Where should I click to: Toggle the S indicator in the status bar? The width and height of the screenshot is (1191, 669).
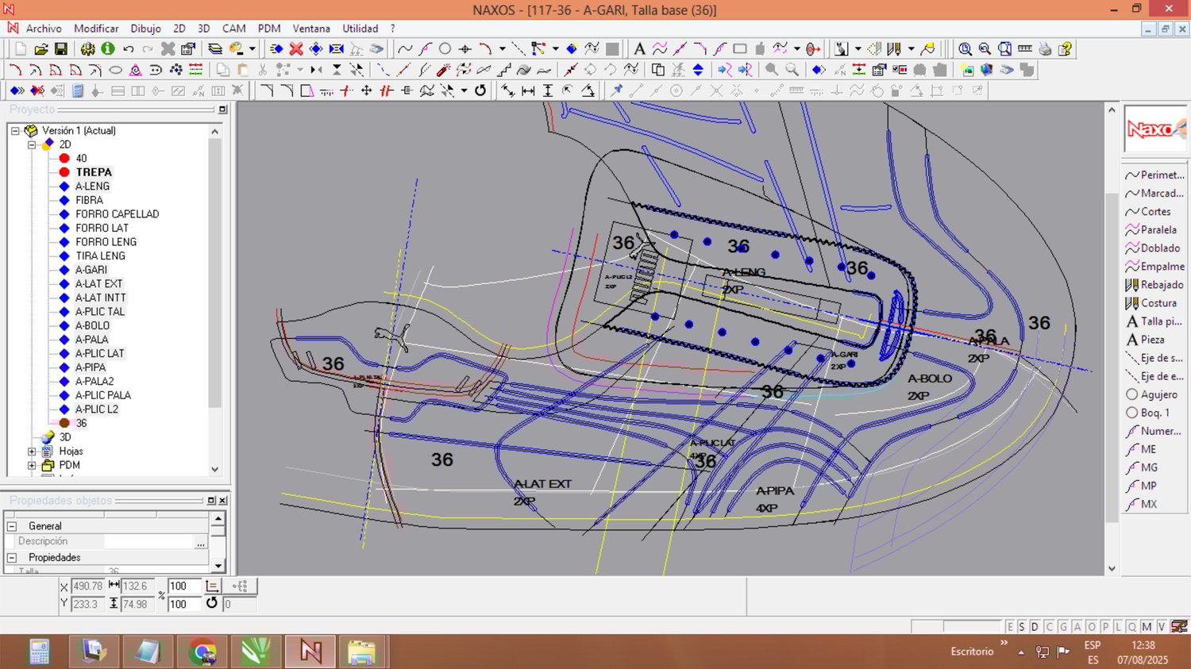tap(1022, 627)
